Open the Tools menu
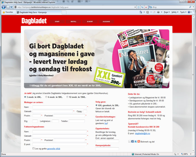Screen dimensions: 196x157 [183, 12]
